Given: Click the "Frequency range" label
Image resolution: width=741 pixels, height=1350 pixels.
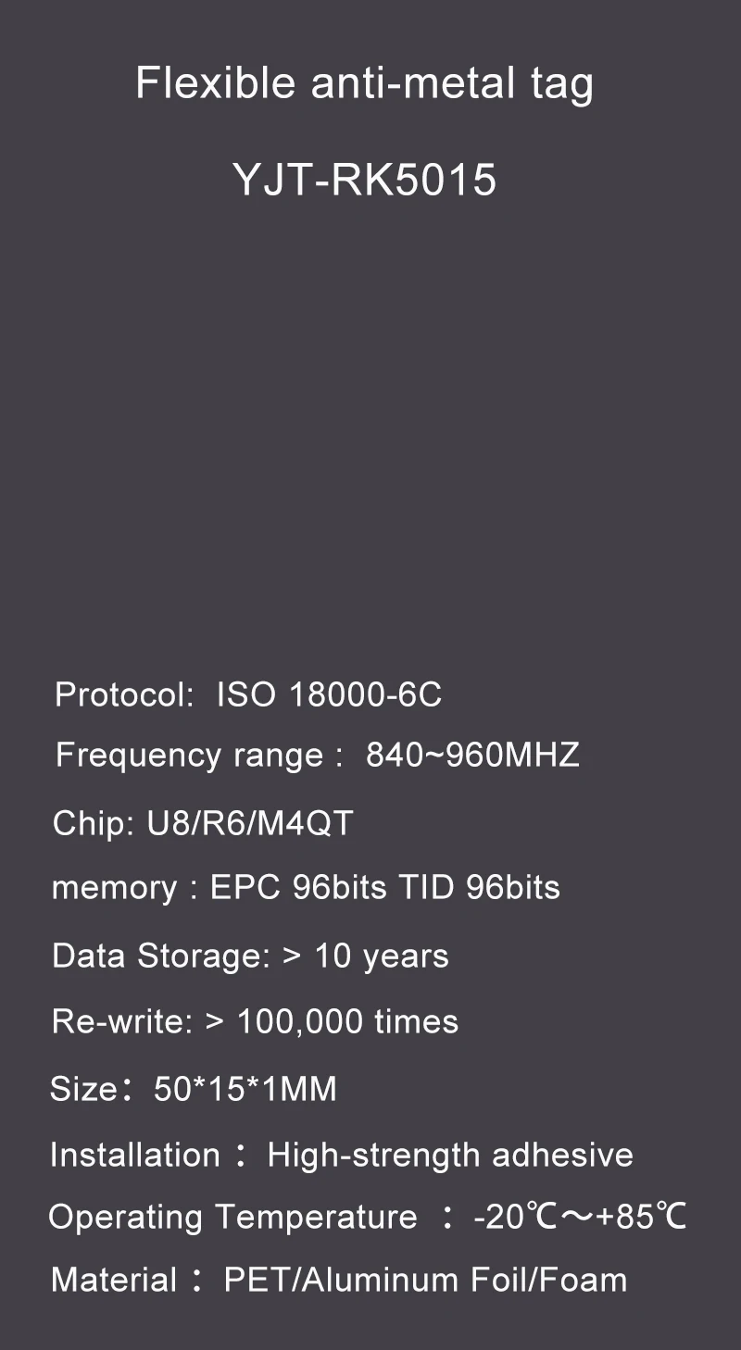Looking at the screenshot, I should (188, 756).
